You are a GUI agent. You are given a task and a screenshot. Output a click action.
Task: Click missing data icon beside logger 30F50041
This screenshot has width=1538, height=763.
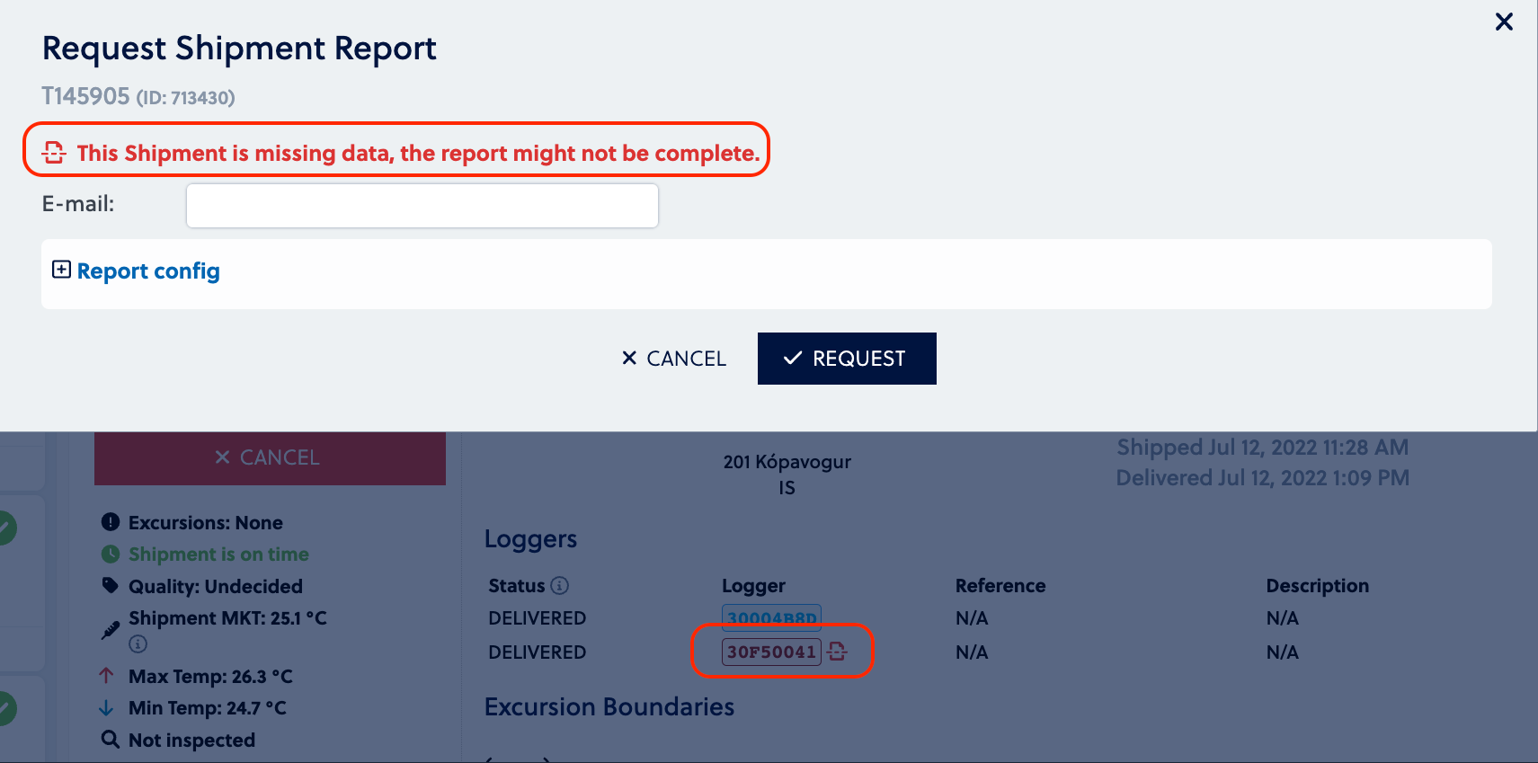tap(837, 652)
